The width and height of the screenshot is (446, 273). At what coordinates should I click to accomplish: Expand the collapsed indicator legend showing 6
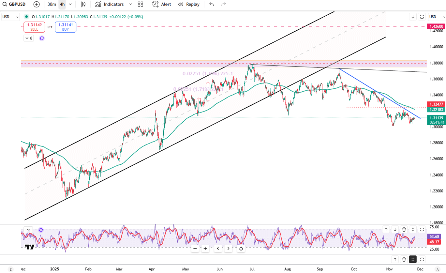pos(29,38)
